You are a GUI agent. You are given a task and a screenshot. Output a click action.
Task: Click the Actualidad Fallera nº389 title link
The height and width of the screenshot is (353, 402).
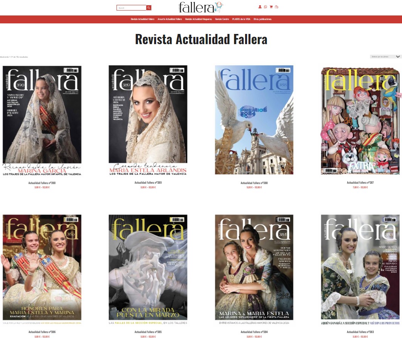pyautogui.click(x=148, y=183)
